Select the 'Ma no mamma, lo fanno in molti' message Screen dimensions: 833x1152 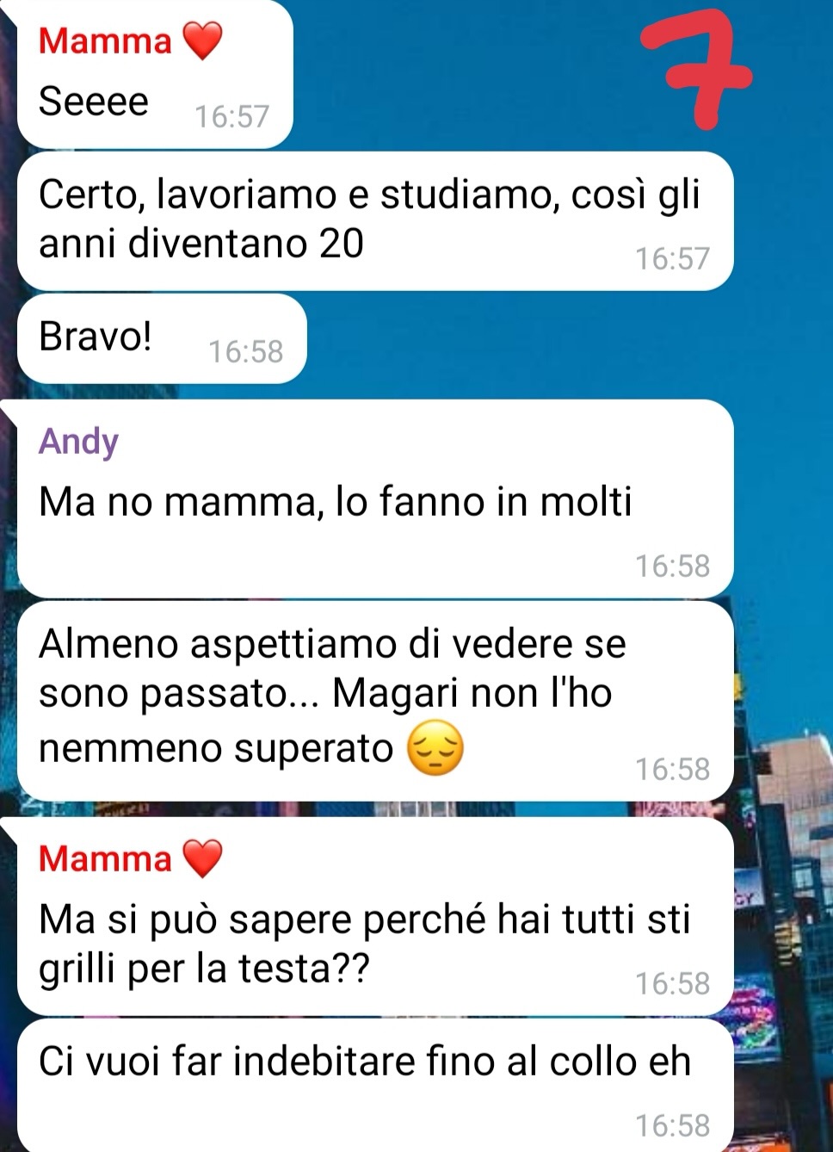pos(375,499)
